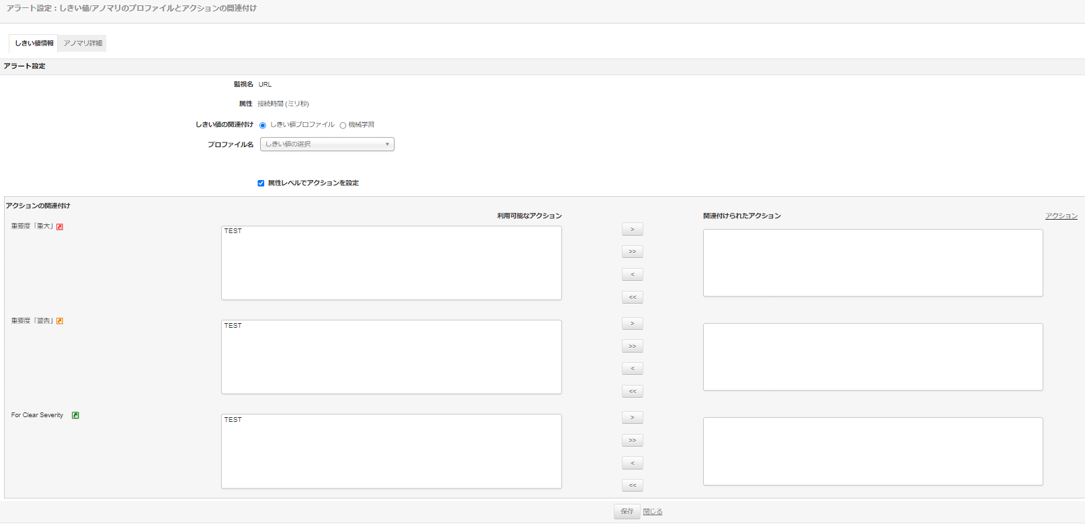Open the アクション link at right

pyautogui.click(x=1061, y=216)
